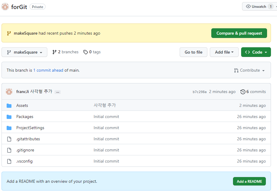
Task: Click the .gitignore file icon
Action: click(x=9, y=150)
